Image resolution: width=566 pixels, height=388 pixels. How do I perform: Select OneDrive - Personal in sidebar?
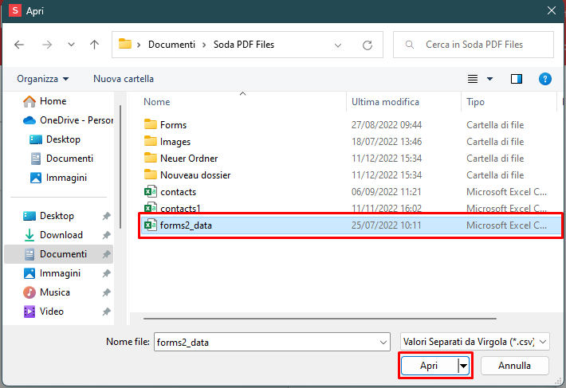[x=68, y=120]
